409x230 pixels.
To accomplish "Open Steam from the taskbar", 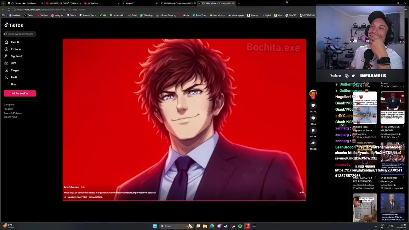I will tap(226, 226).
